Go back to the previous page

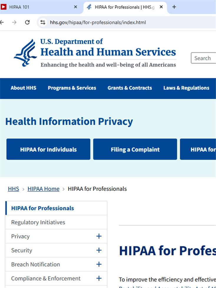(x=2, y=22)
